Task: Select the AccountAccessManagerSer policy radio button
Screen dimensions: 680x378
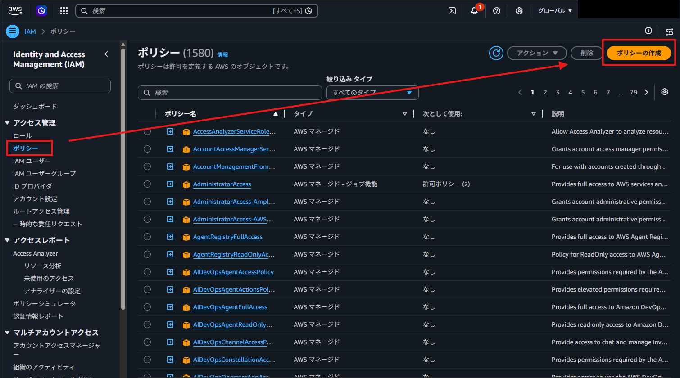Action: (147, 149)
